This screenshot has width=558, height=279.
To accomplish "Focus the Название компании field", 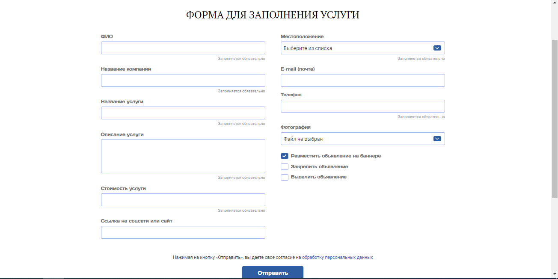I will 183,80.
